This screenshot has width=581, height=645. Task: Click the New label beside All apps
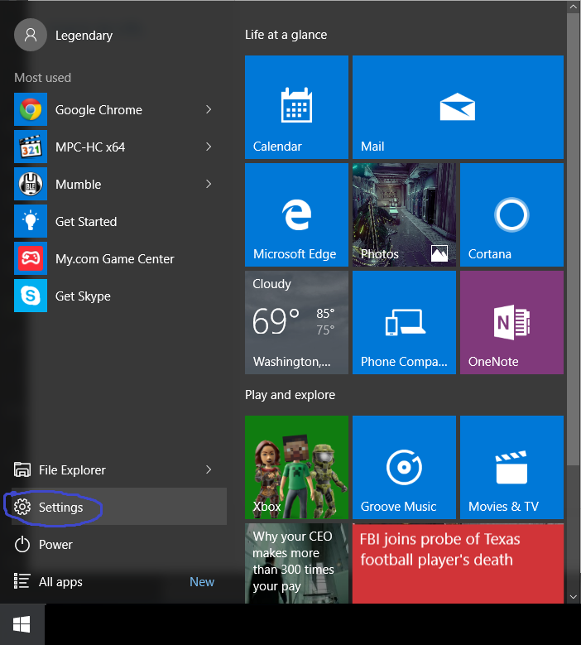(x=202, y=581)
